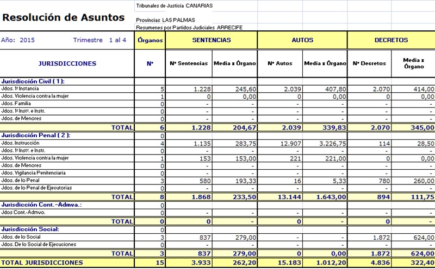Select the SENTENCIAS column group header
Screen dimensions: 435x269
tap(211, 40)
